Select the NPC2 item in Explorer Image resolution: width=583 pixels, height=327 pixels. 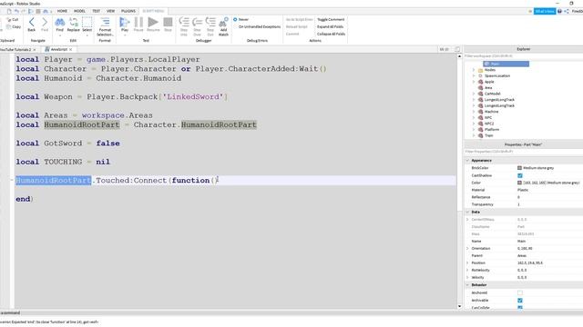coord(489,124)
